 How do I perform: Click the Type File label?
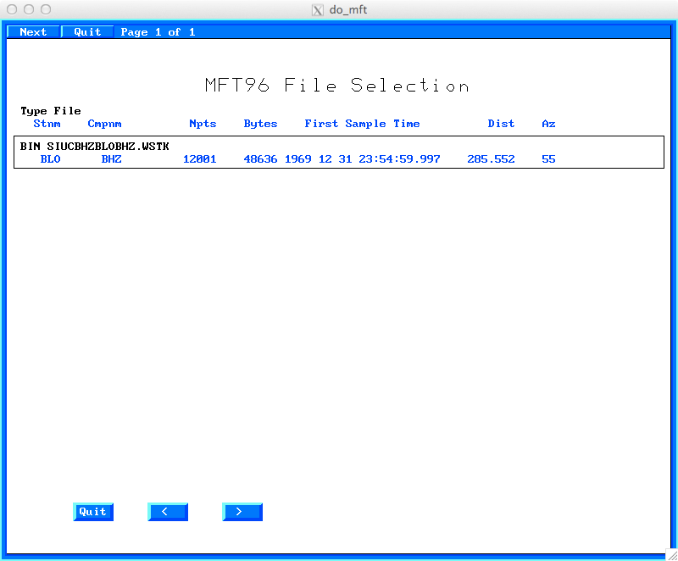(x=51, y=111)
